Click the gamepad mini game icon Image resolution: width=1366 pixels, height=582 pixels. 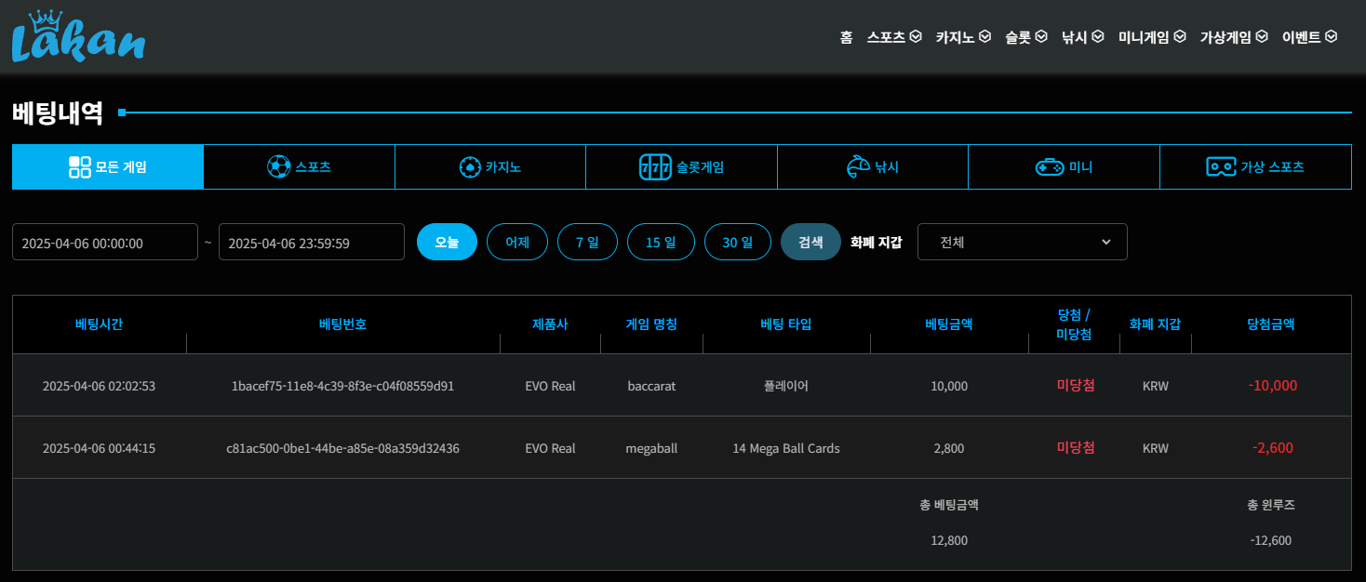(1050, 167)
